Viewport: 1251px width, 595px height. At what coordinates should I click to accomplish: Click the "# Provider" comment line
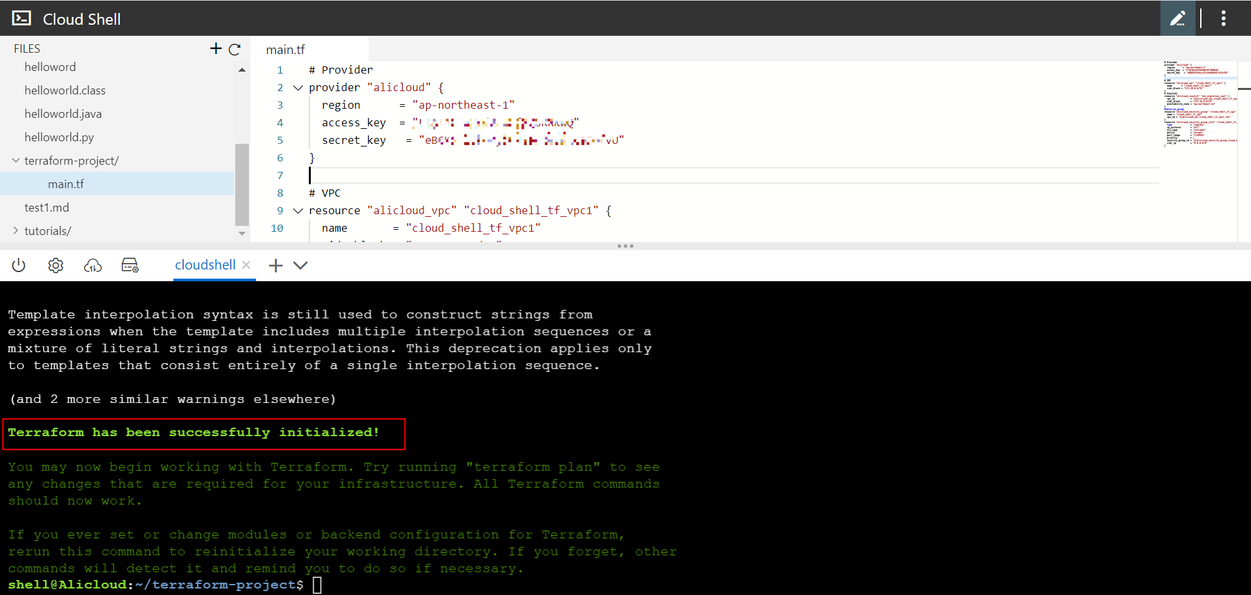(341, 70)
